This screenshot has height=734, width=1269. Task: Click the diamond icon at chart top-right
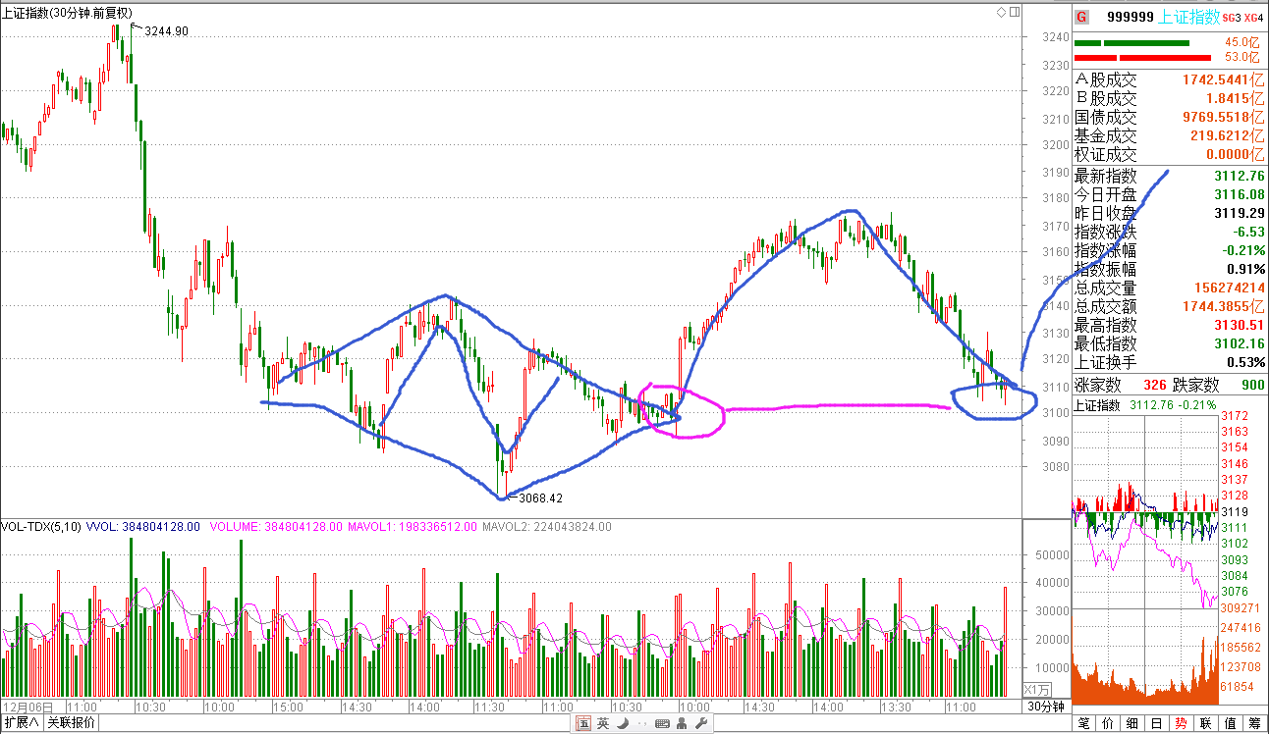1001,12
